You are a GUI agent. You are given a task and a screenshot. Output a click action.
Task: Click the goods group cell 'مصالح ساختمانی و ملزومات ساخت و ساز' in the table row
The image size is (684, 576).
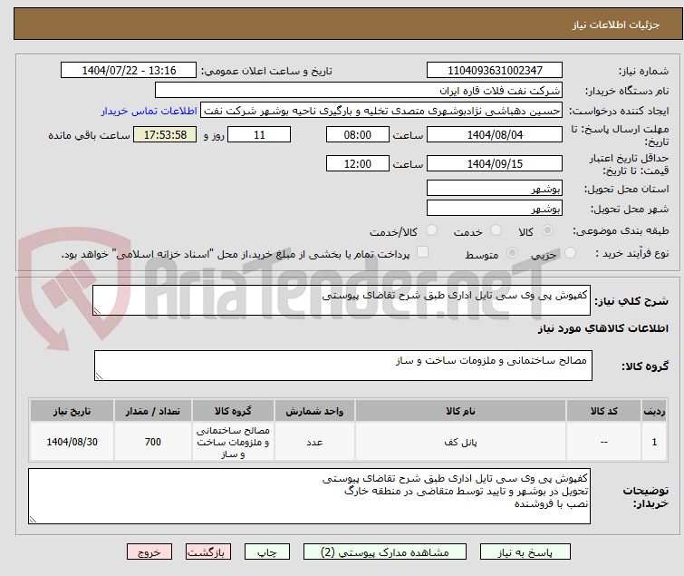pyautogui.click(x=233, y=442)
